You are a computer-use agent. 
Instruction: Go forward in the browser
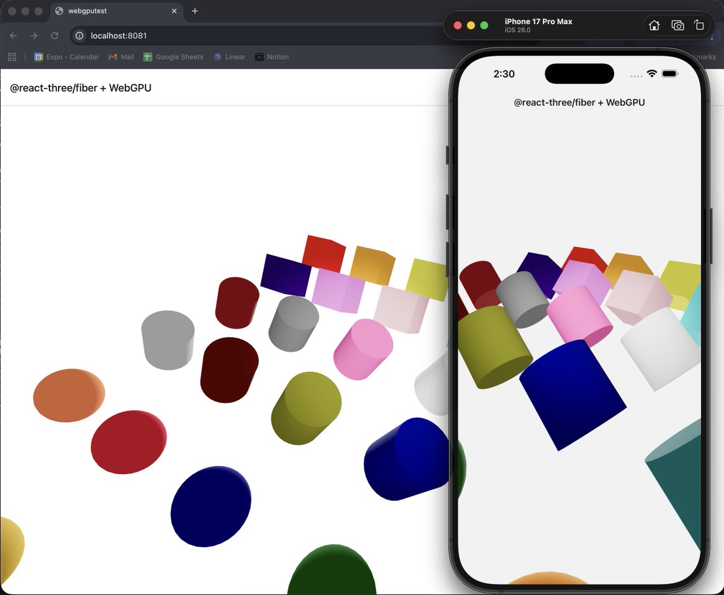[34, 36]
